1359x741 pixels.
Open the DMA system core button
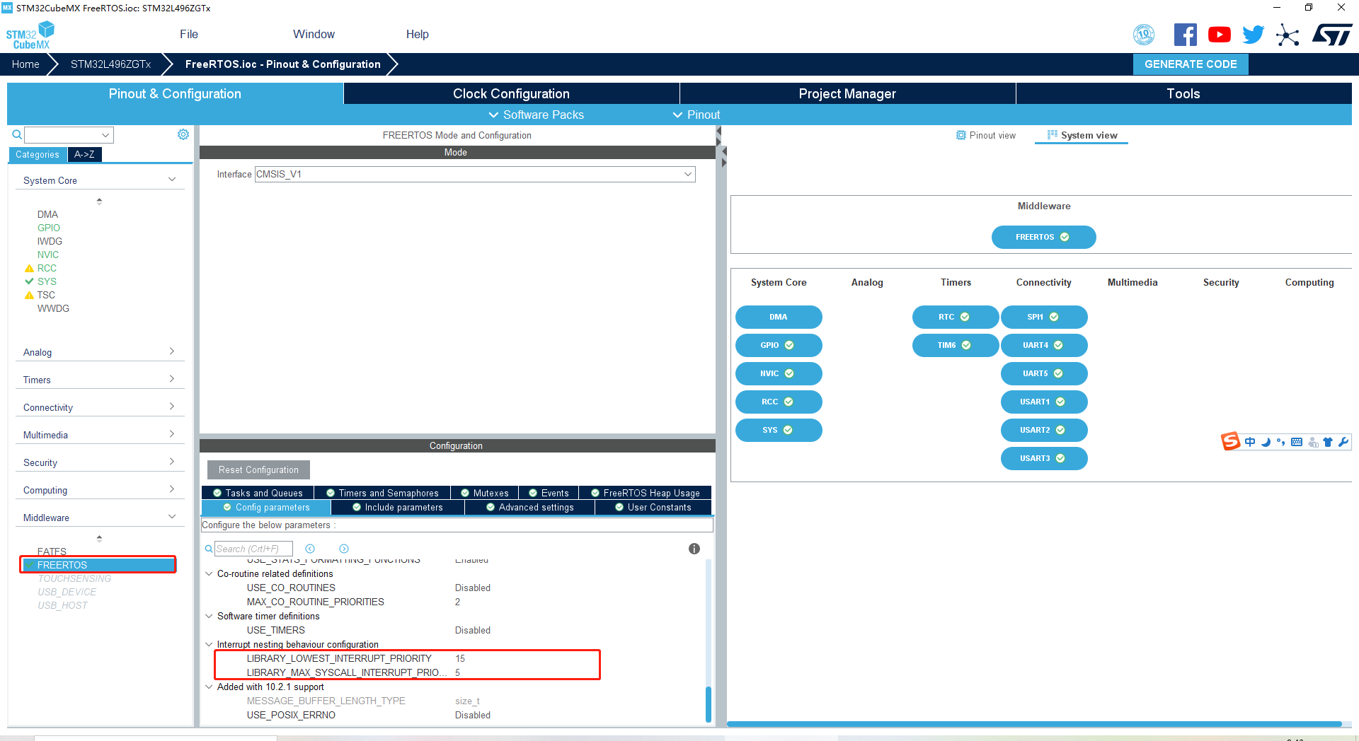779,317
